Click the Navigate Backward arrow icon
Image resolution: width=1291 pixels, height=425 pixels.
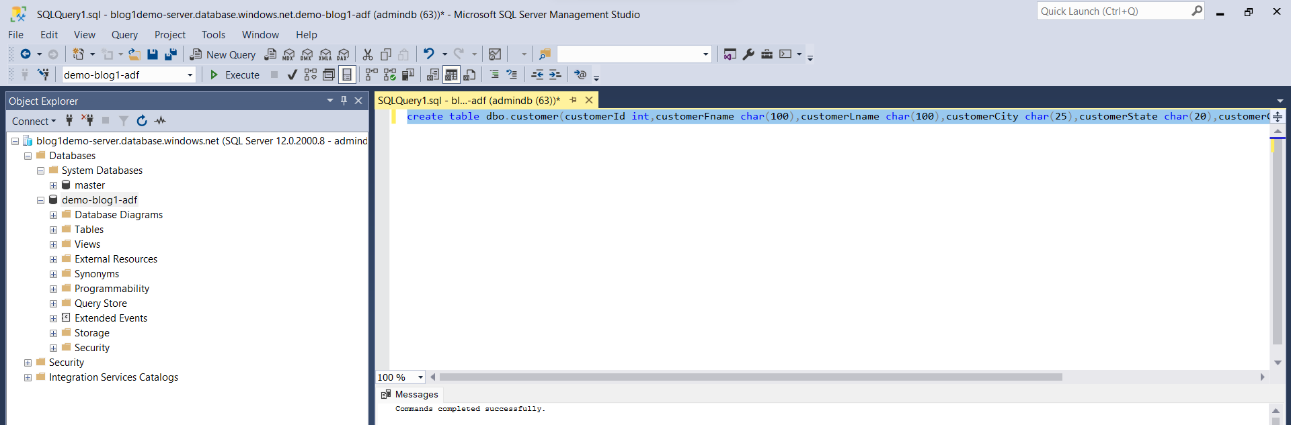[x=26, y=54]
